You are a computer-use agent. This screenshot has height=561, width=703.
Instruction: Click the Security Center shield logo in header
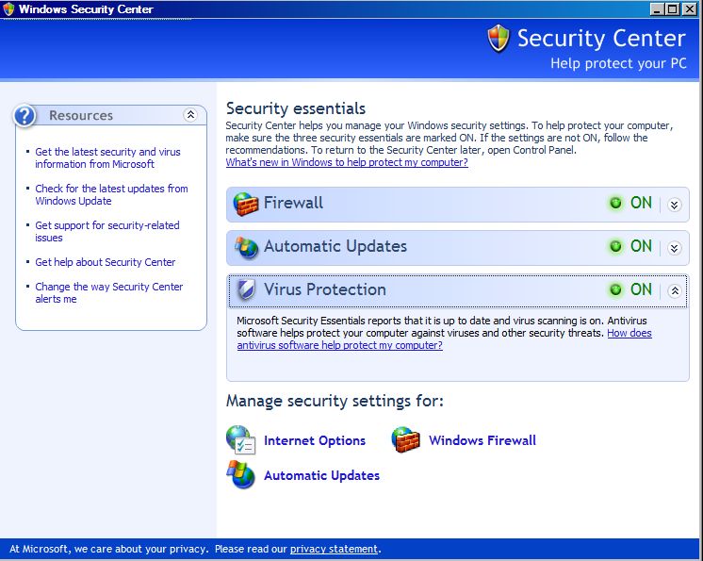pos(499,38)
